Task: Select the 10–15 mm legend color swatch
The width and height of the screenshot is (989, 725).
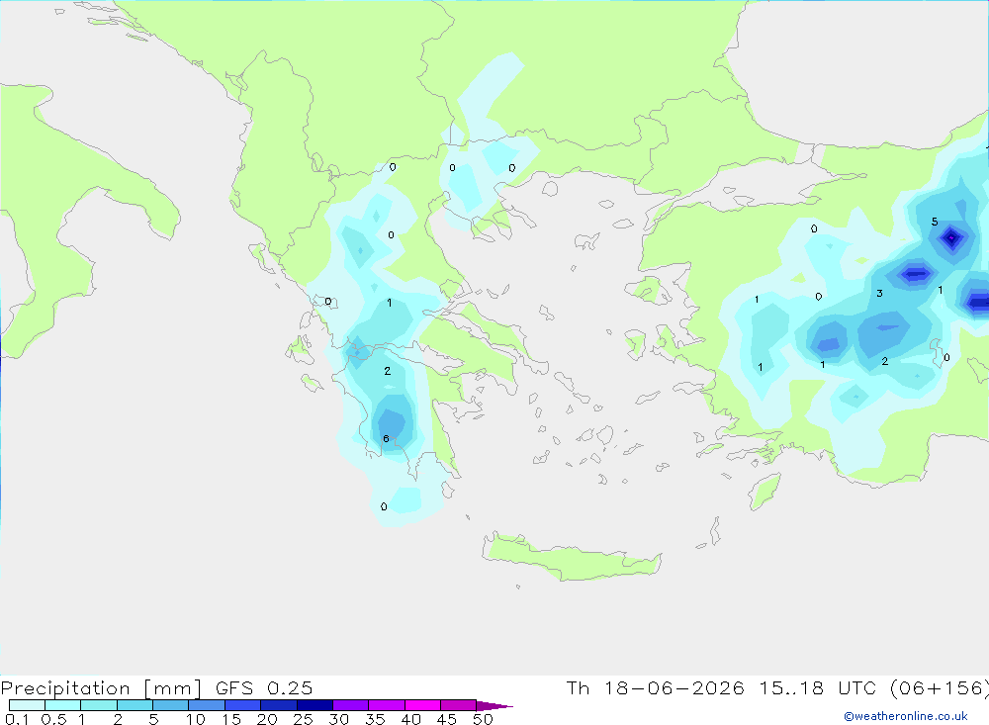Action: point(207,705)
